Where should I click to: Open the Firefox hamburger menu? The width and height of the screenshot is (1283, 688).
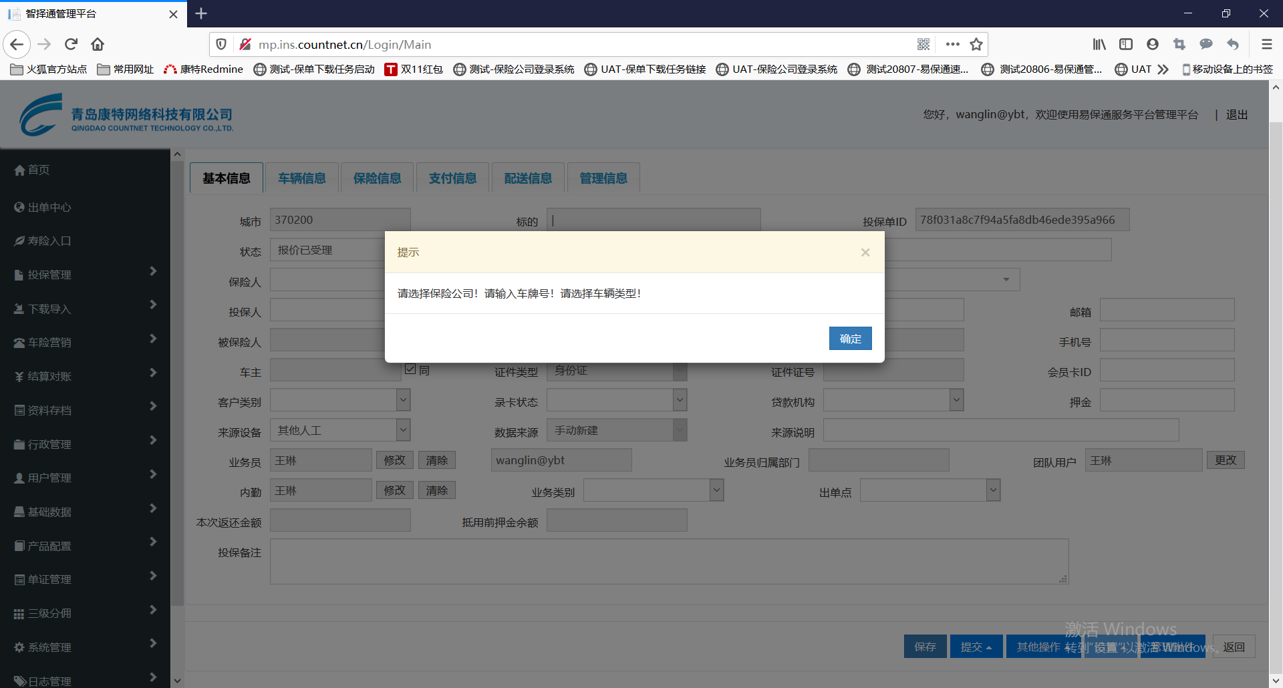pos(1266,45)
